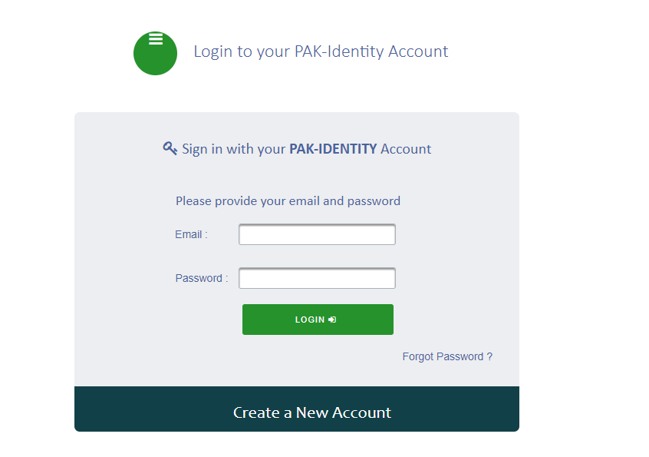Focus the Email input field
Image resolution: width=649 pixels, height=457 pixels.
[317, 234]
